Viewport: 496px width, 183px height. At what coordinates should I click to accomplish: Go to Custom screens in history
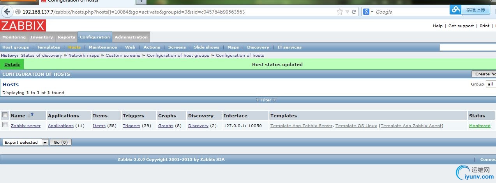pyautogui.click(x=123, y=56)
